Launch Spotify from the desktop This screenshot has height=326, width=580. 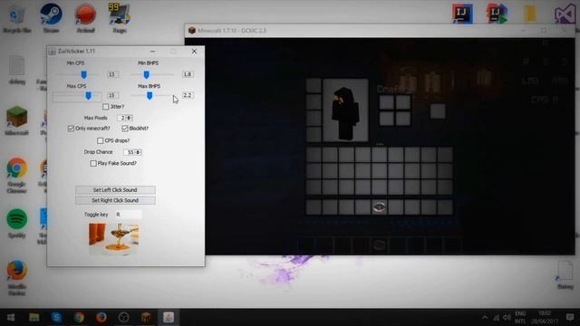coord(16,224)
